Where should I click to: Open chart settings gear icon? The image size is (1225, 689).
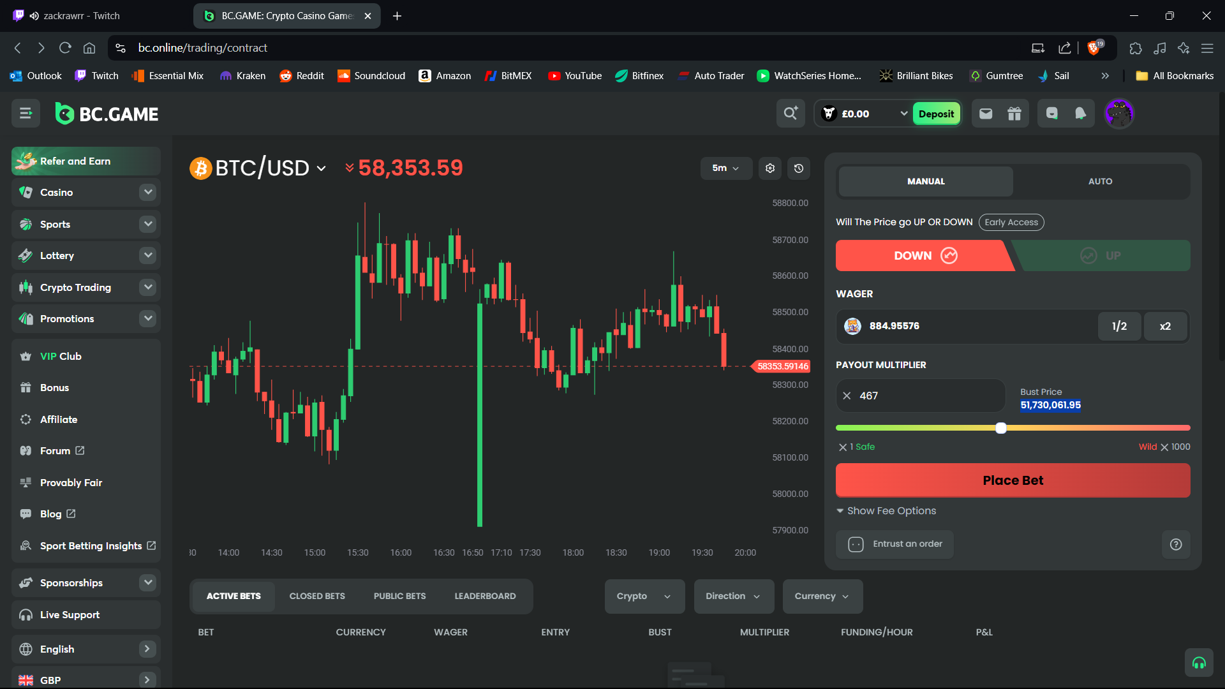pos(770,168)
